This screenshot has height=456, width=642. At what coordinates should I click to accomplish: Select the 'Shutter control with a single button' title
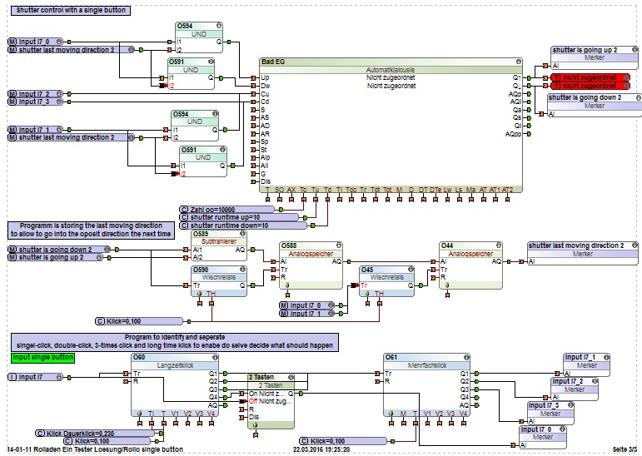pos(71,10)
